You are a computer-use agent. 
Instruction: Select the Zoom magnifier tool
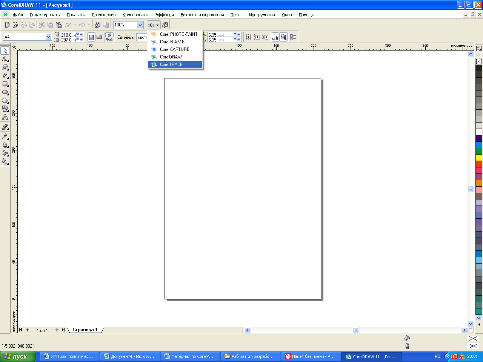pyautogui.click(x=5, y=67)
